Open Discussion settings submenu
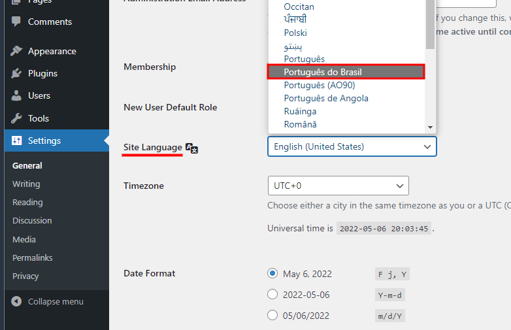The image size is (511, 330). pyautogui.click(x=32, y=220)
